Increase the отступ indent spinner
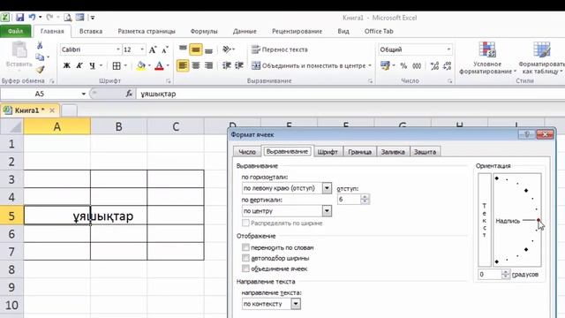 pyautogui.click(x=365, y=196)
